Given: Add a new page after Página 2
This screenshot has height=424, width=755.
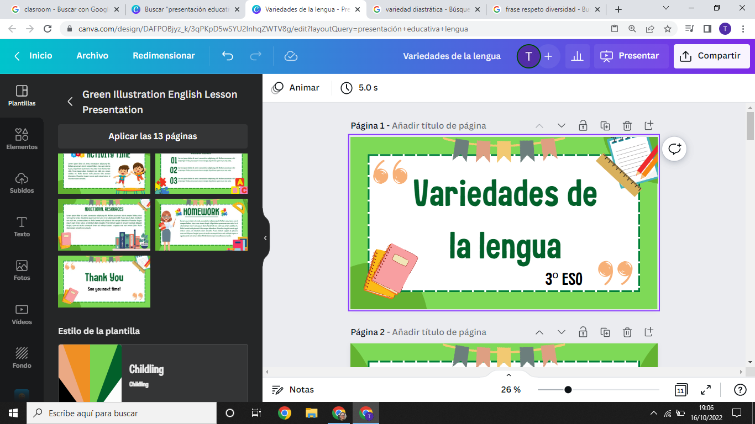Looking at the screenshot, I should point(649,332).
